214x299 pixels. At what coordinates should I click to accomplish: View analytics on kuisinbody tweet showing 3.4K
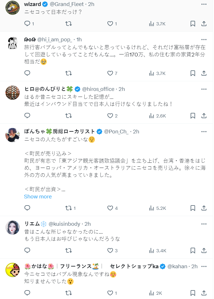157,251
